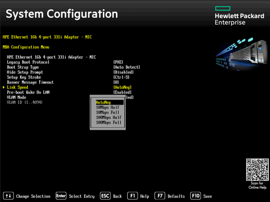
Task: Click the F10 key icon for Save
Action: [195, 196]
